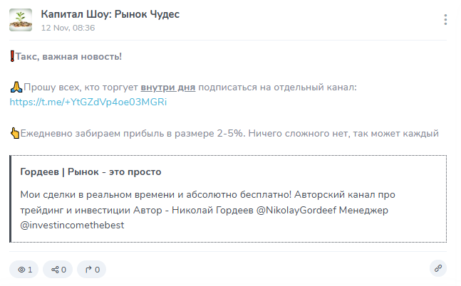Click the pointing finger emoji
The height and width of the screenshot is (286, 461).
[x=14, y=133]
